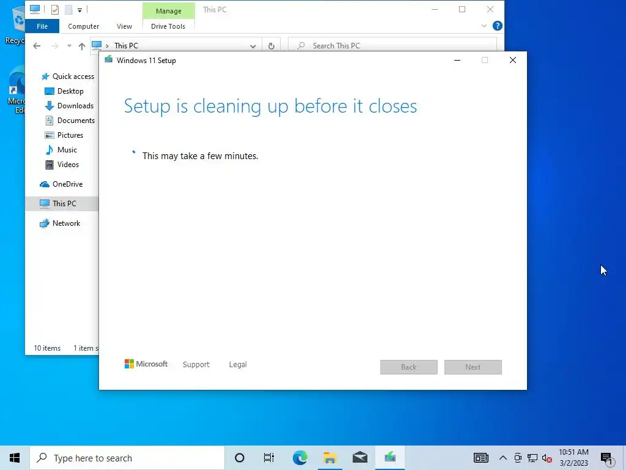Go up one folder level
This screenshot has height=470, width=626.
coord(82,46)
